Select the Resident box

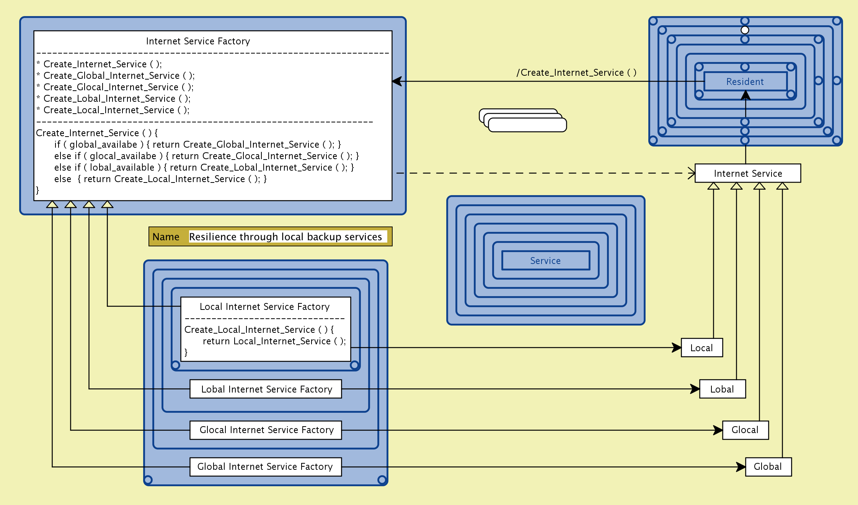[745, 81]
